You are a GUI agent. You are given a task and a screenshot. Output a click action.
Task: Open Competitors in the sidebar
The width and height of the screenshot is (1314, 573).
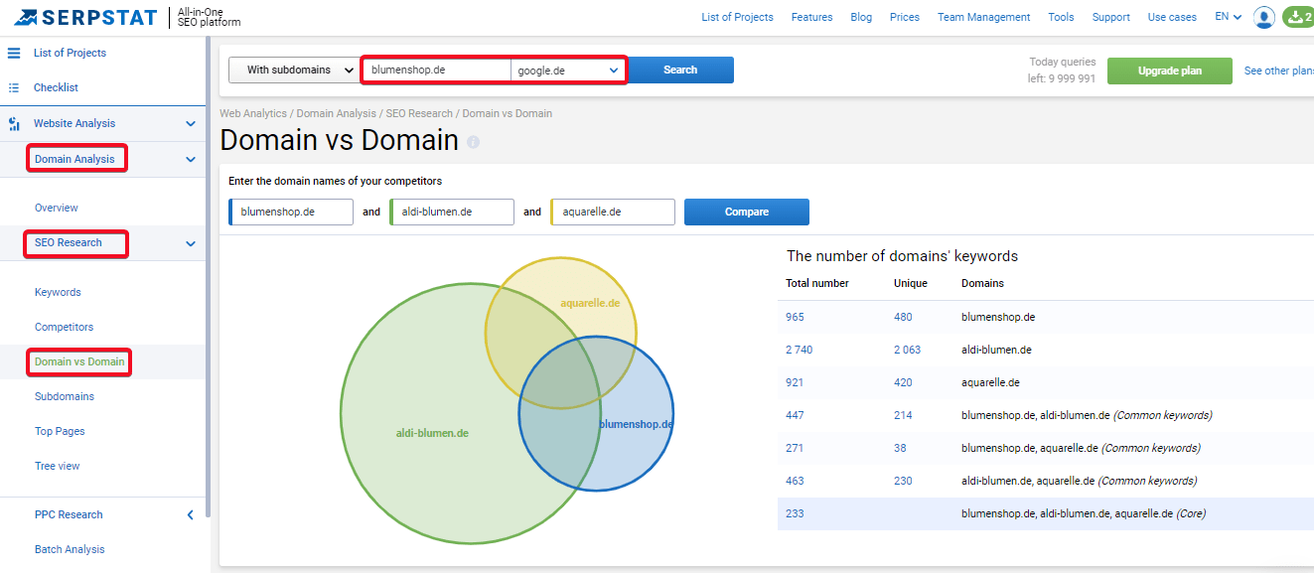pos(64,327)
